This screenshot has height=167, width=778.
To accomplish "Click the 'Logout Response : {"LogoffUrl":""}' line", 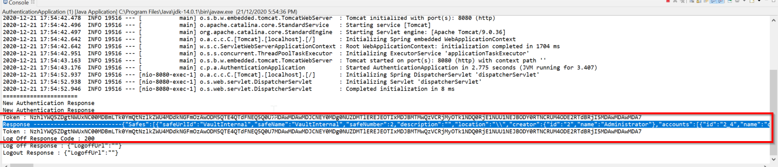I will click(x=61, y=153).
